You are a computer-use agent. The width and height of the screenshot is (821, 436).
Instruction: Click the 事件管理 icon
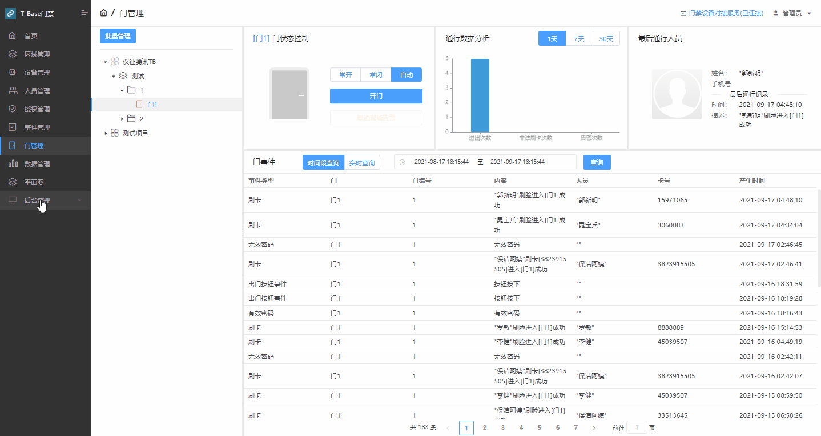13,127
